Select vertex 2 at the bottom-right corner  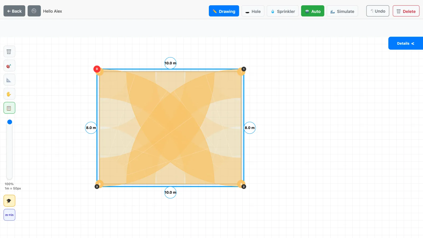pyautogui.click(x=244, y=187)
